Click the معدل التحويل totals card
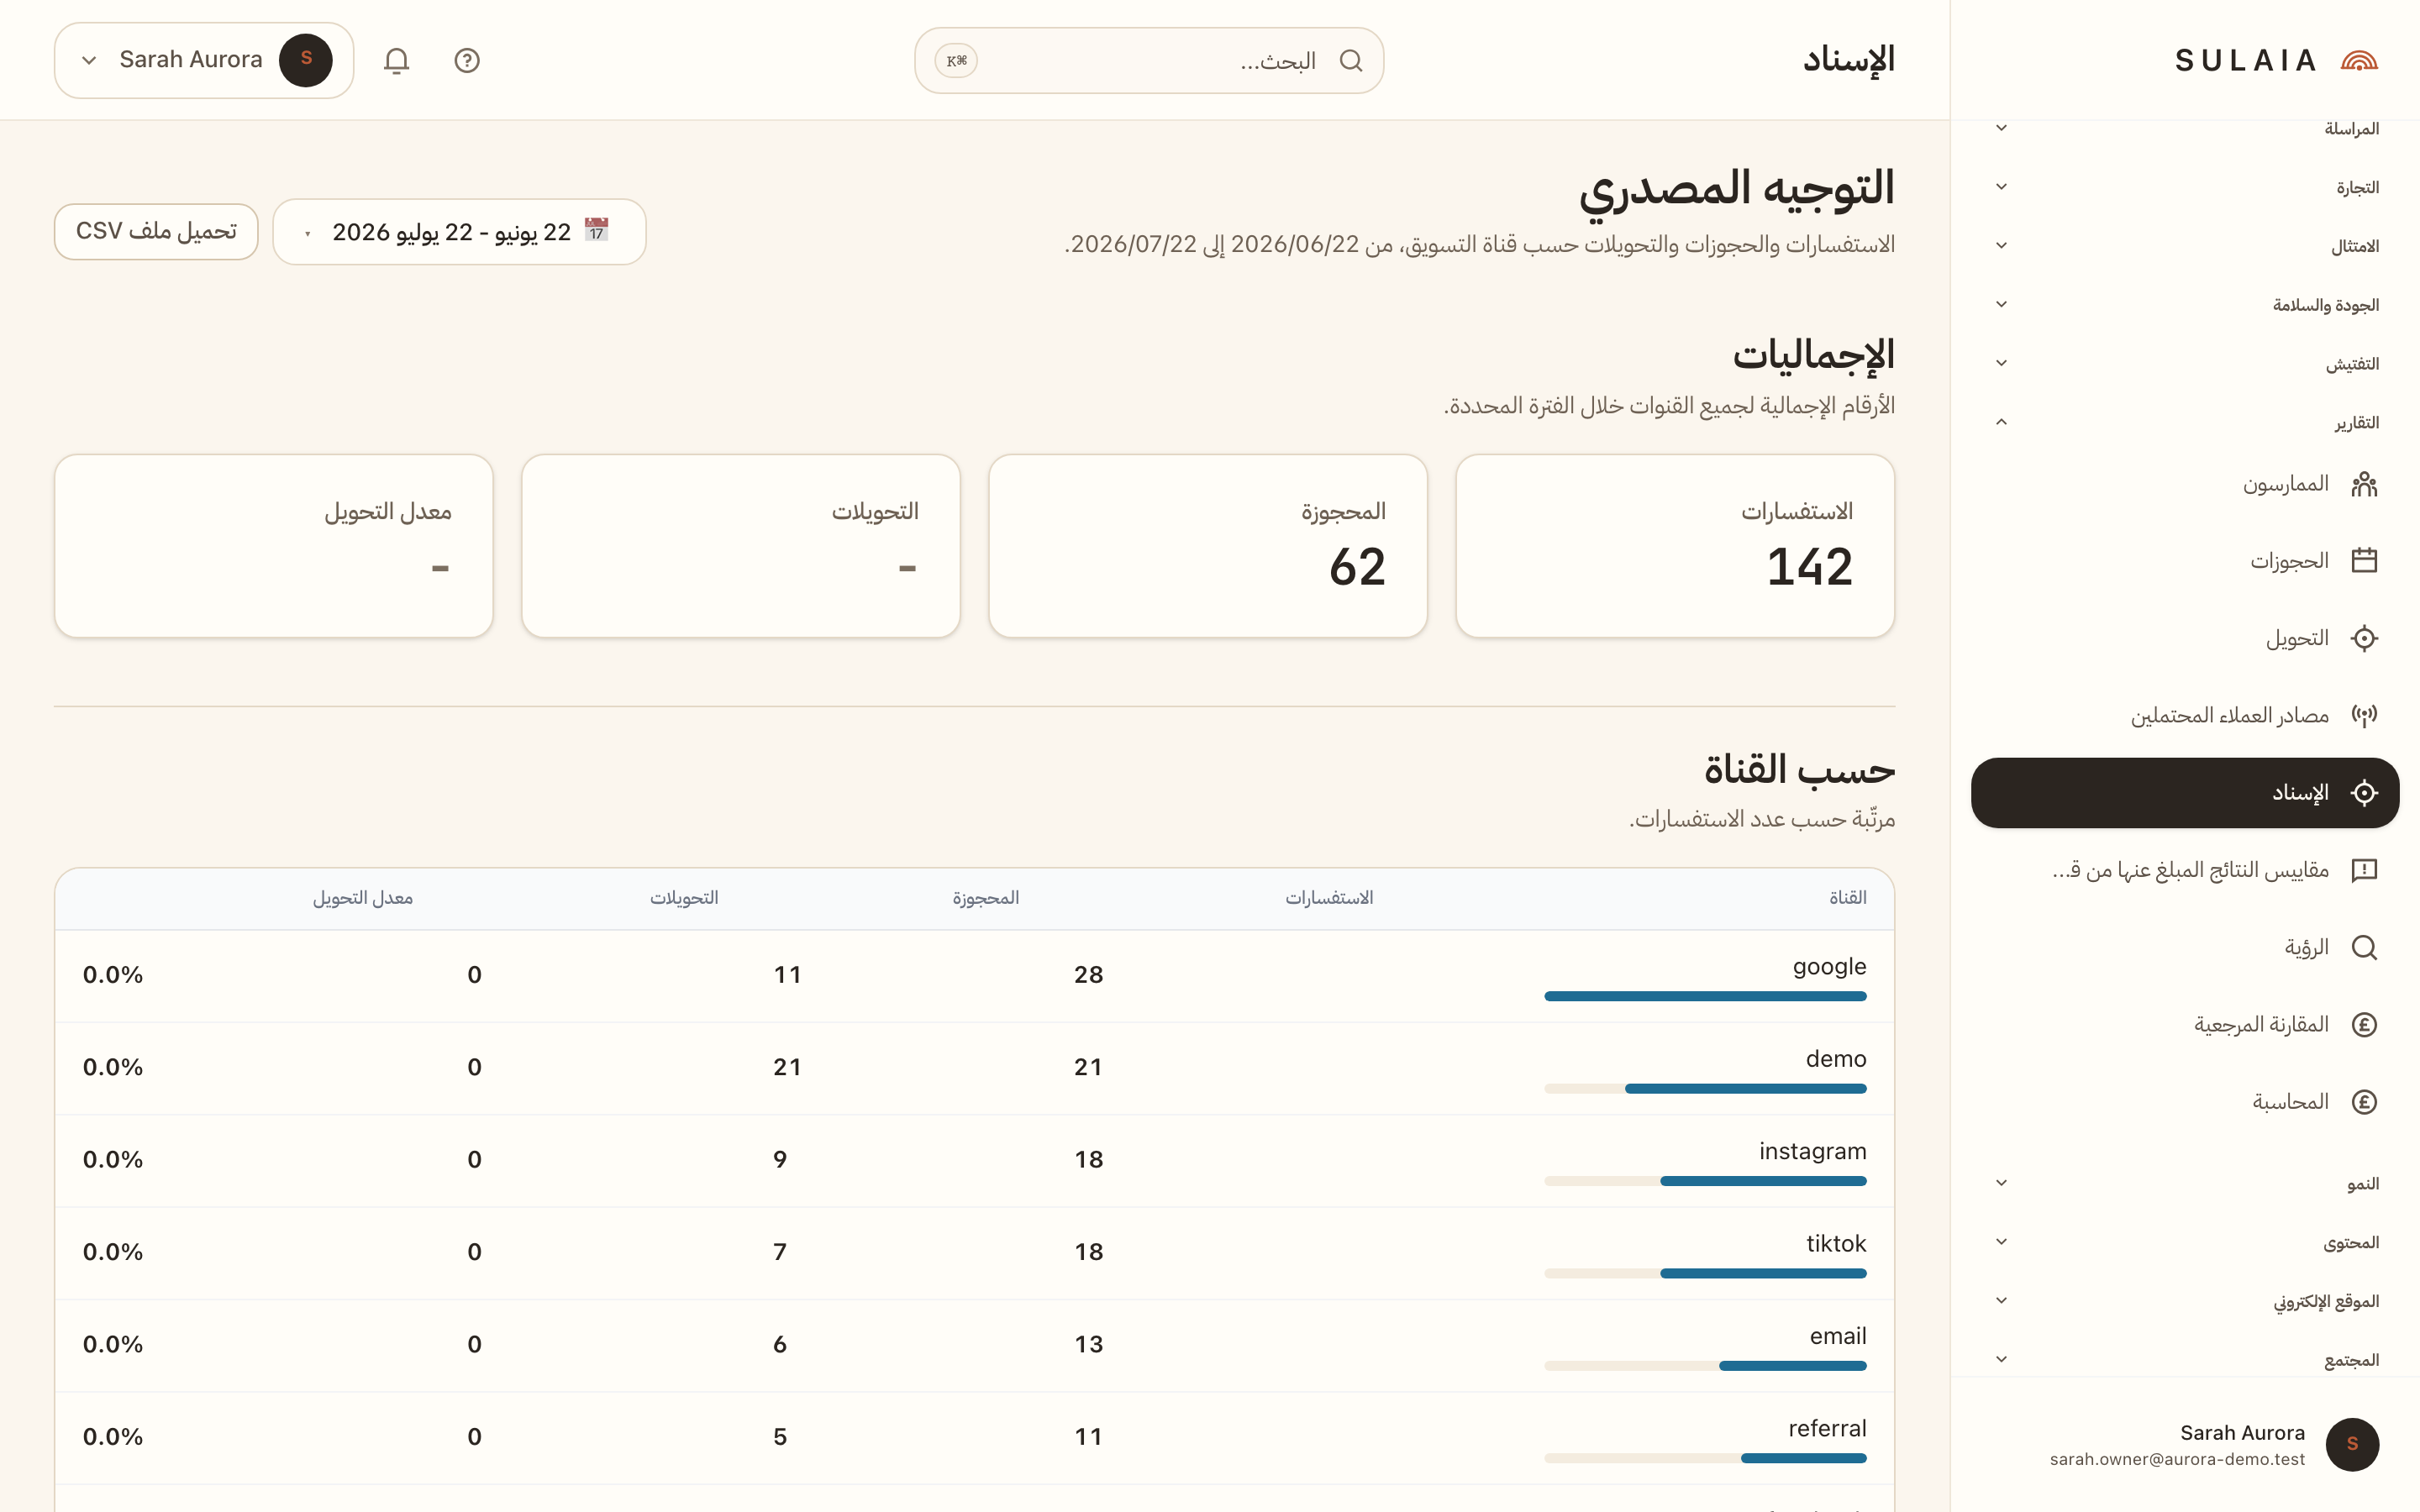2420x1512 pixels. (x=274, y=546)
